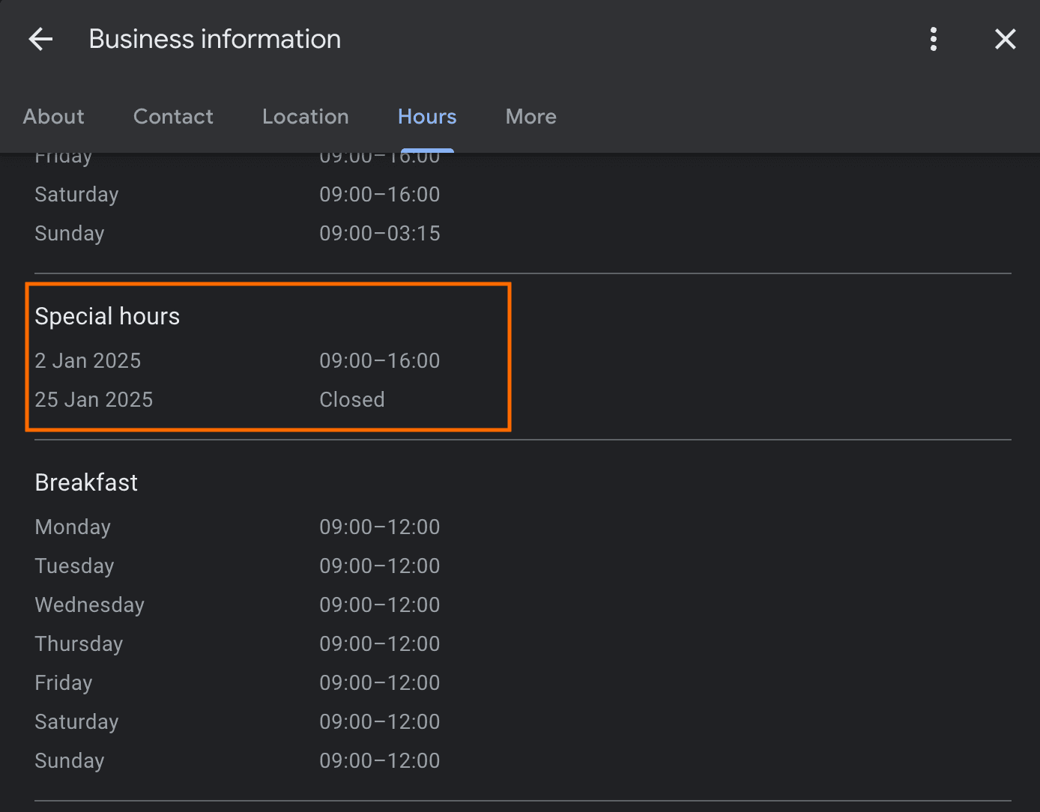Click Sunday's 09:00–12:00 breakfast time
Viewport: 1040px width, 812px height.
[379, 761]
